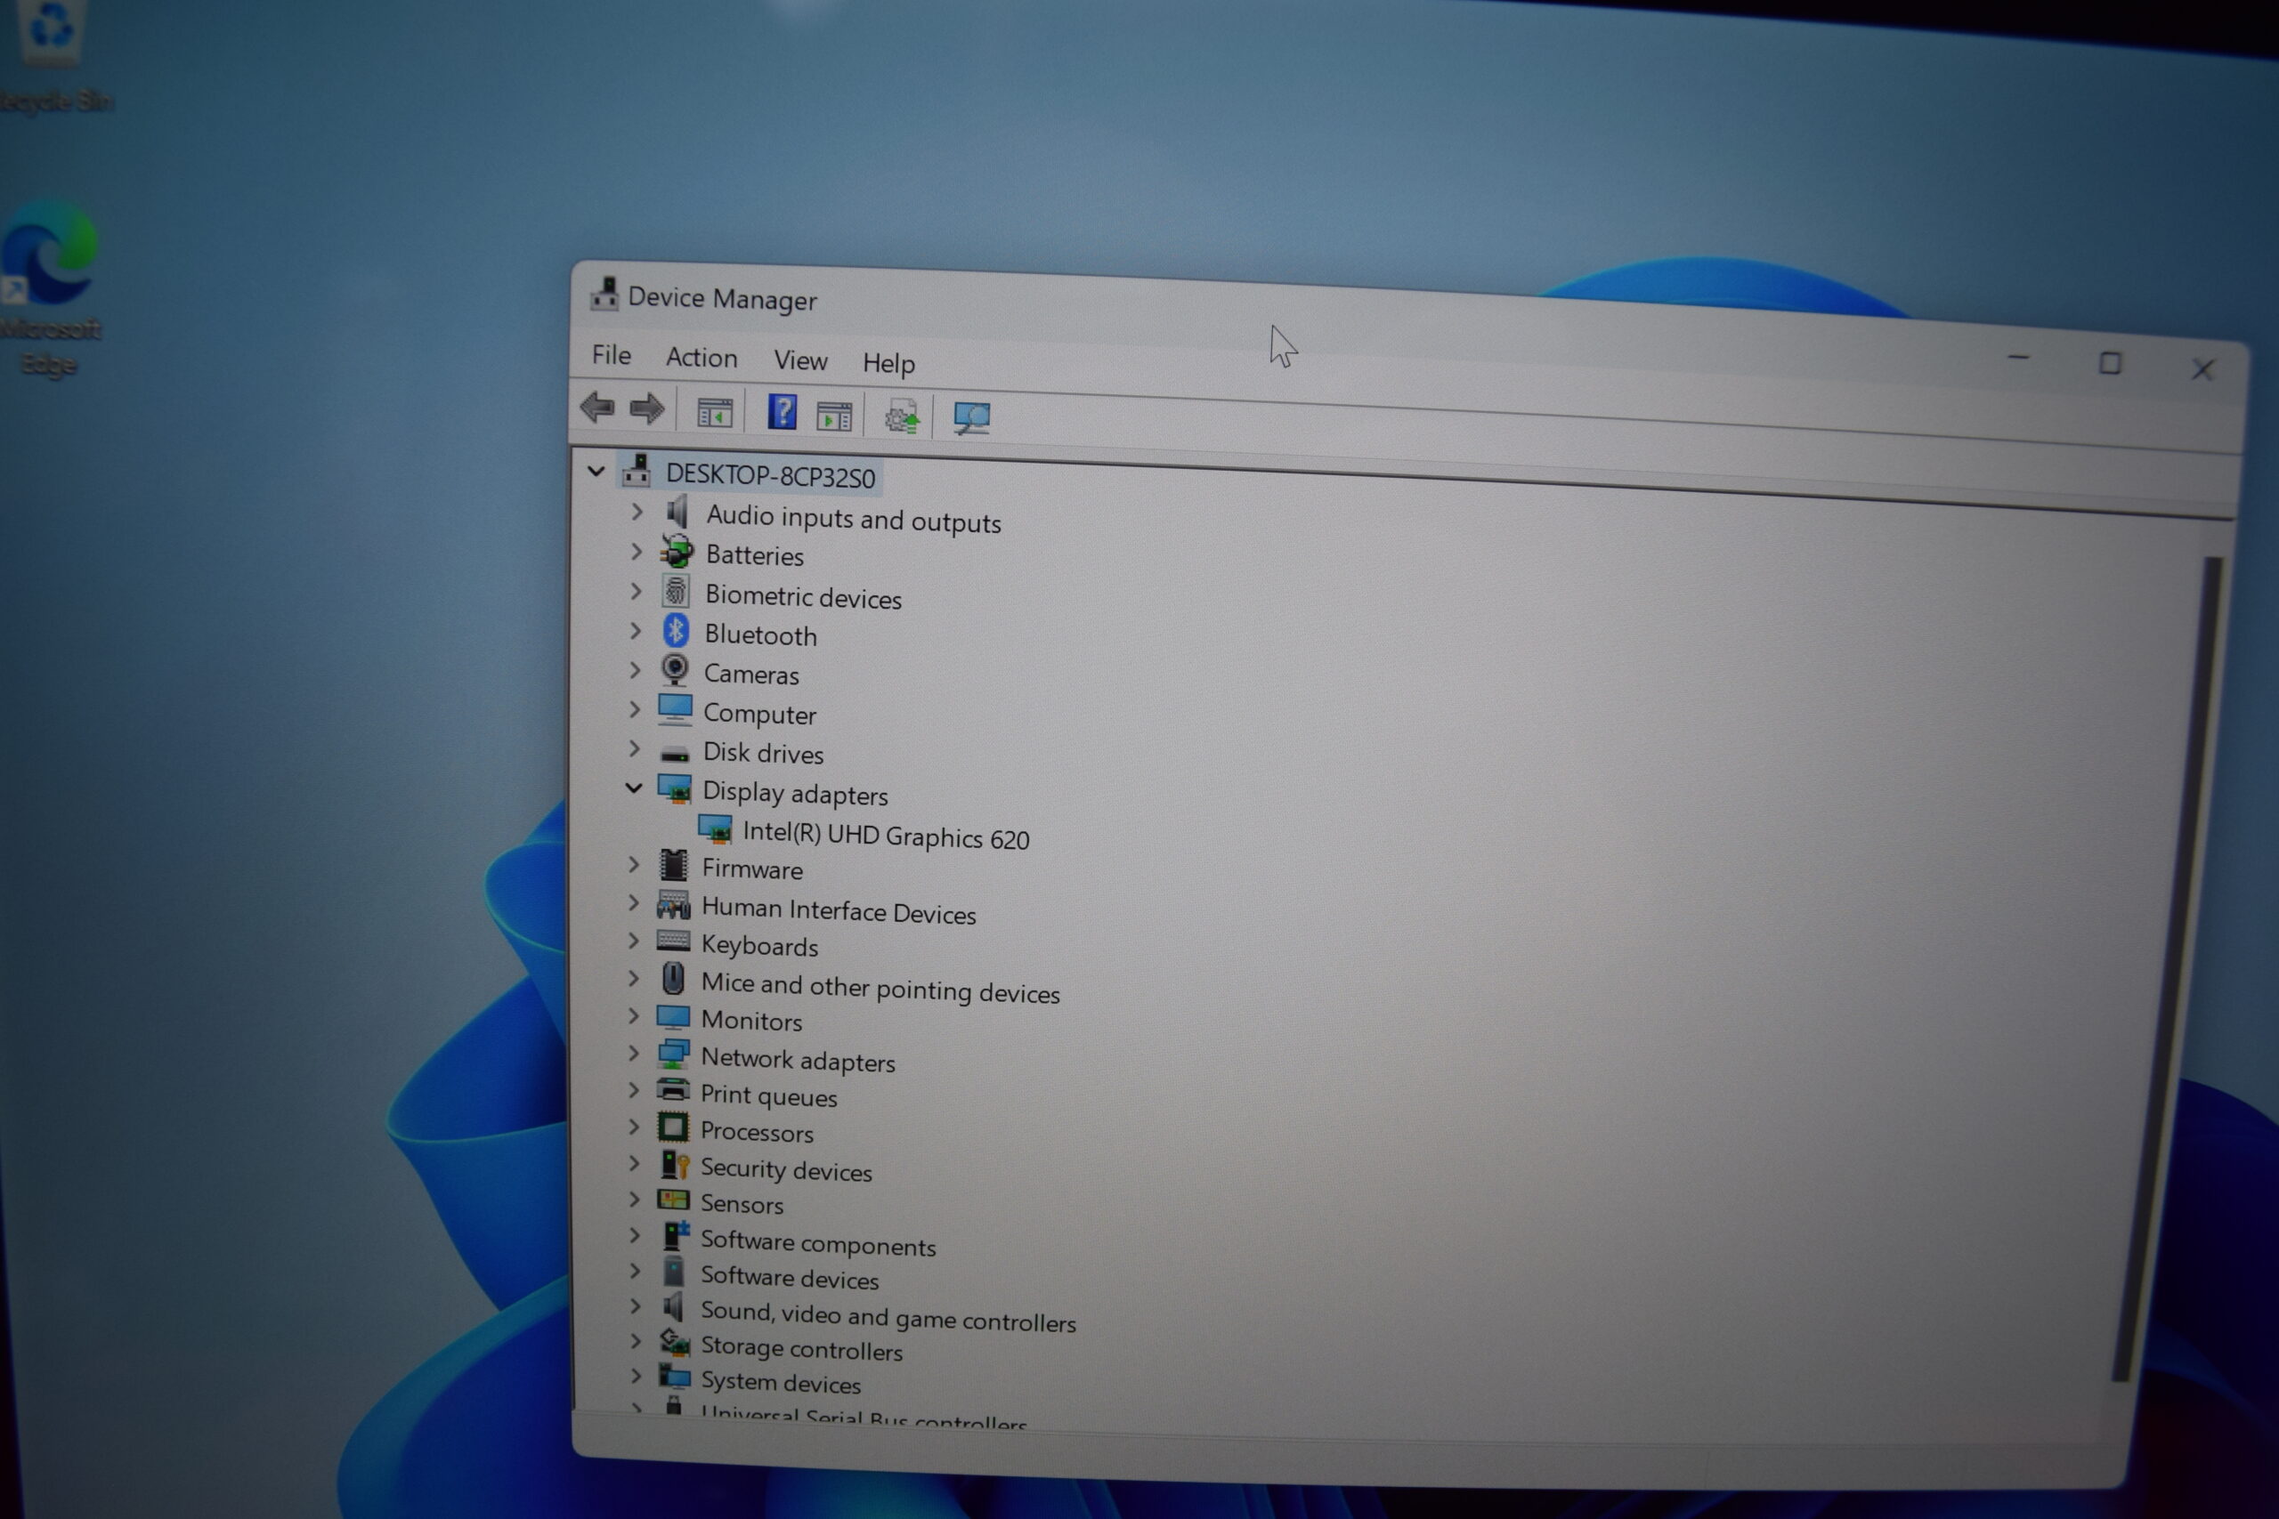2279x1519 pixels.
Task: Expand the Human Interface Devices chevron
Action: [634, 903]
